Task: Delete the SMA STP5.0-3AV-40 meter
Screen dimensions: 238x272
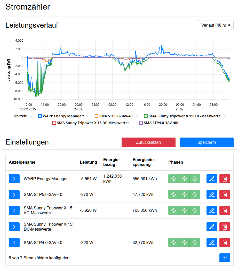Action: tap(225, 194)
